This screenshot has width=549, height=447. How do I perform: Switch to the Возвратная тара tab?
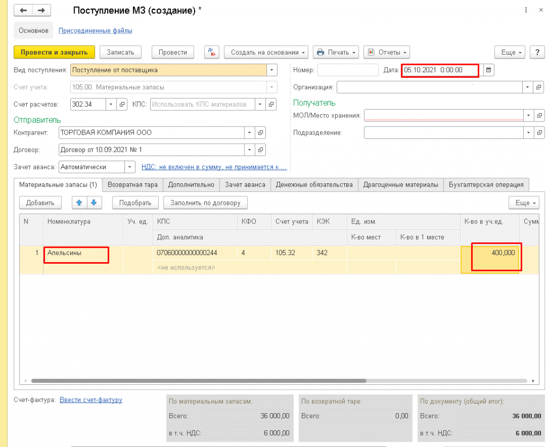(132, 184)
